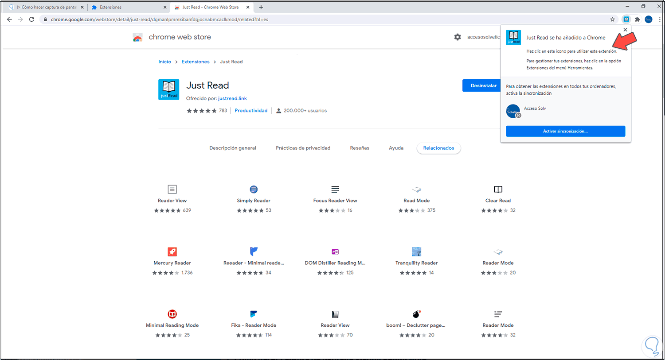Open the Chrome profile avatar in toolbar
Screen dimensions: 665x360
tap(649, 19)
